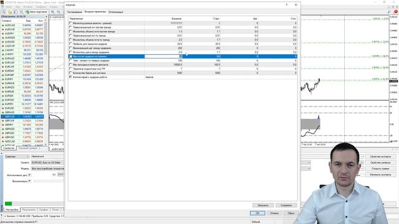This screenshot has height=224, width=399.
Task: Click the Отмена button
Action: point(274,213)
